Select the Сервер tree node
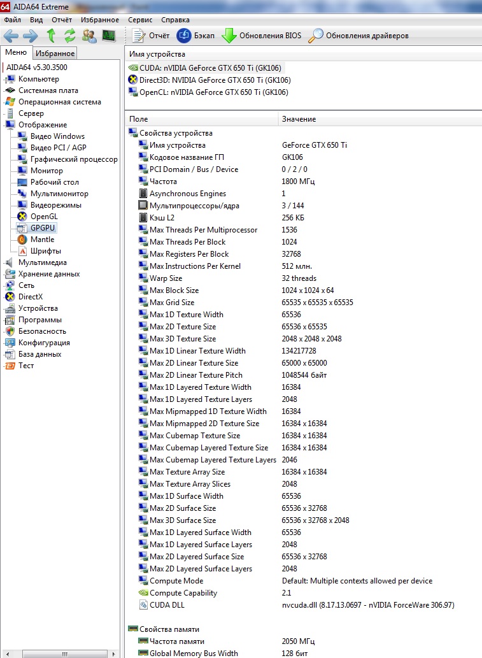The image size is (482, 658). 31,113
